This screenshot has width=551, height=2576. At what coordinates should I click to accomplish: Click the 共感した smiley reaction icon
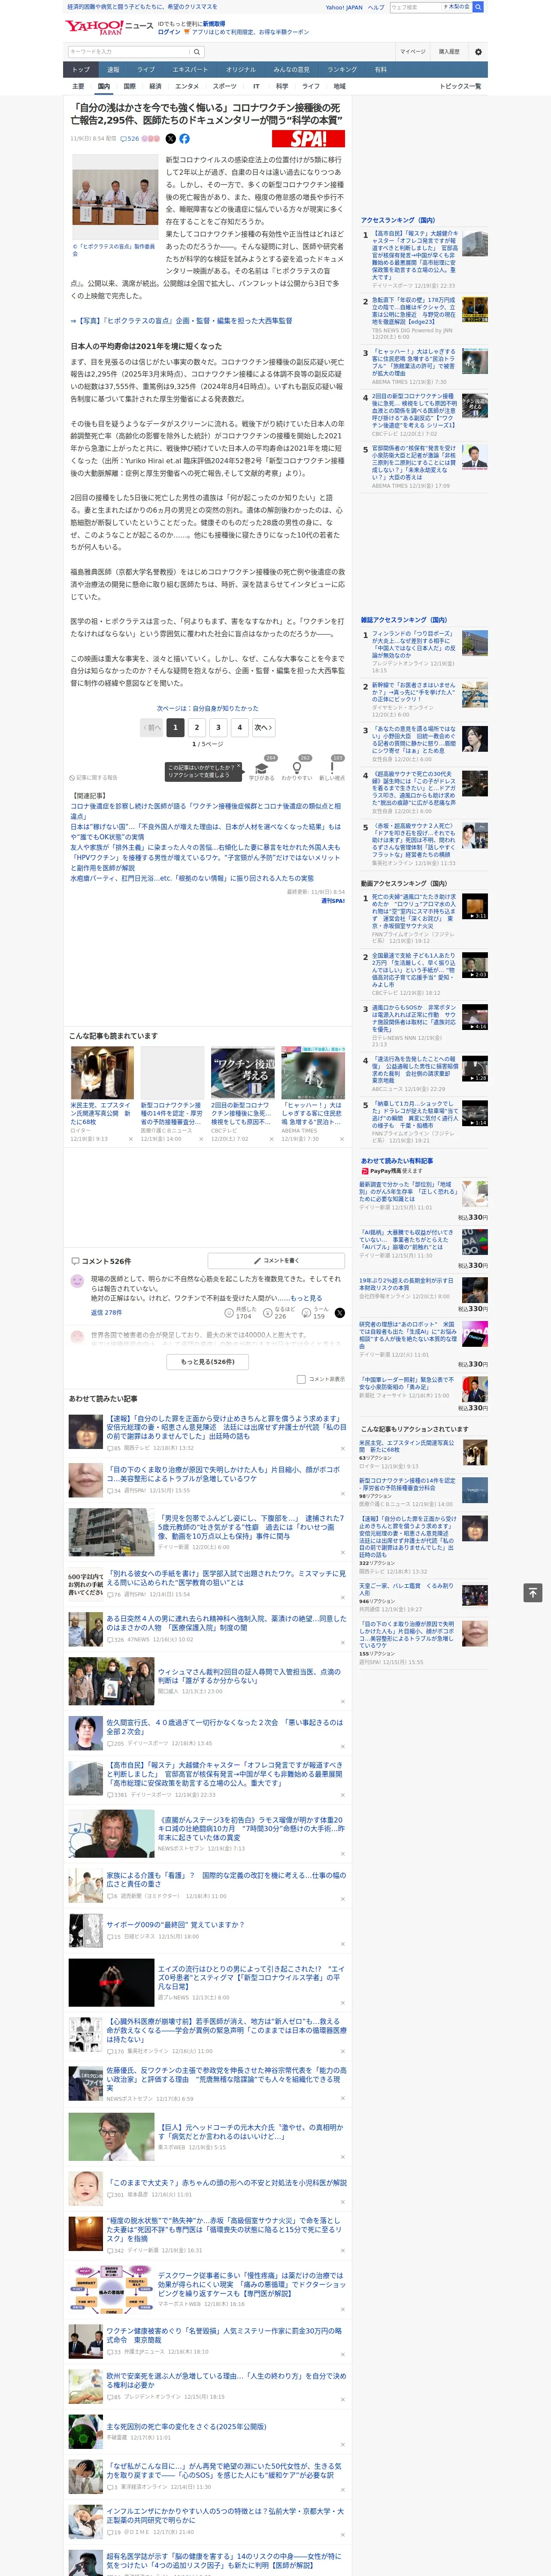click(230, 1312)
